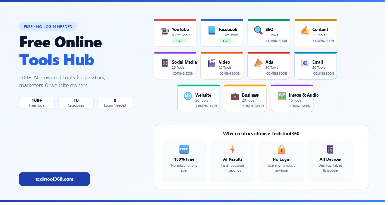Click the 'Social Media' card title
The width and height of the screenshot is (388, 205).
(184, 62)
